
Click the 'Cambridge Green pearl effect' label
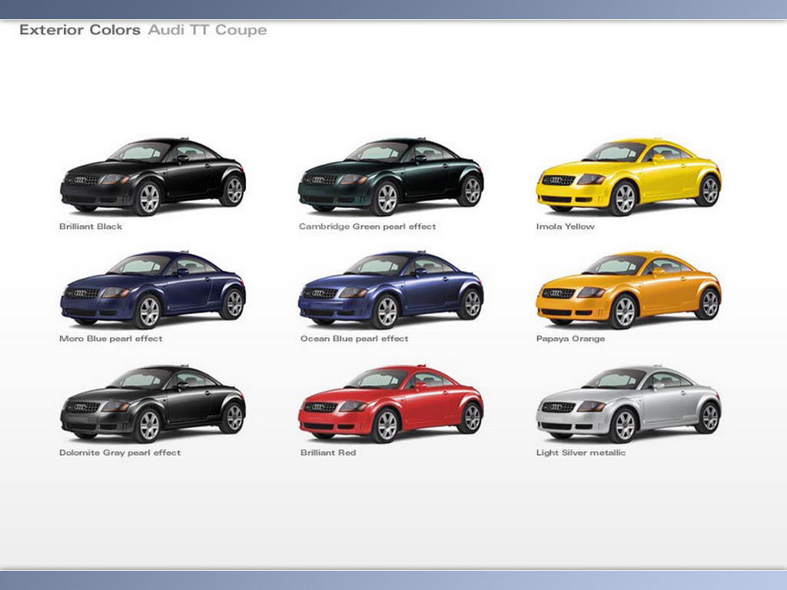click(x=367, y=227)
